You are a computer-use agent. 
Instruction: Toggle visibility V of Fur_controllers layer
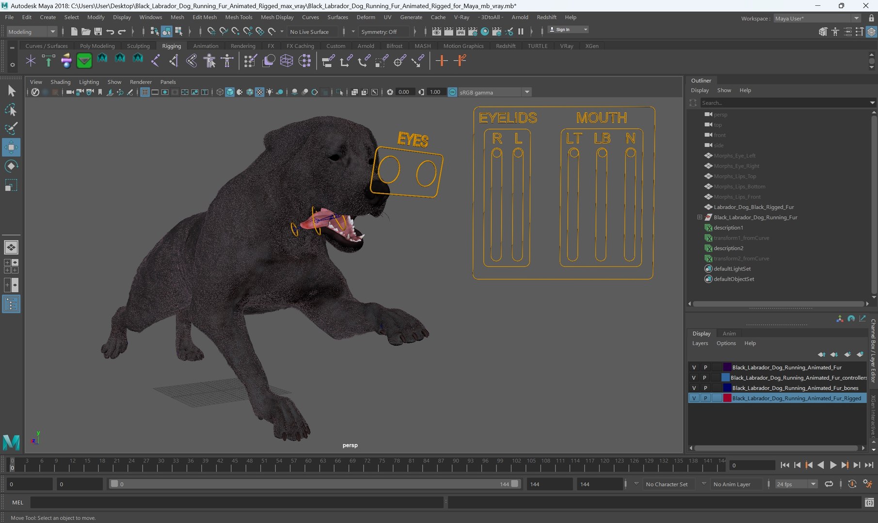(694, 378)
